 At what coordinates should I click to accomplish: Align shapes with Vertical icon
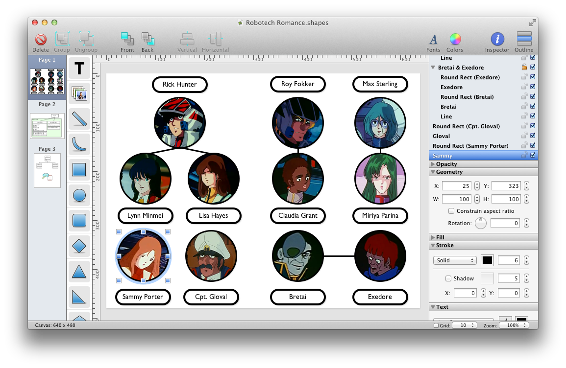click(187, 39)
